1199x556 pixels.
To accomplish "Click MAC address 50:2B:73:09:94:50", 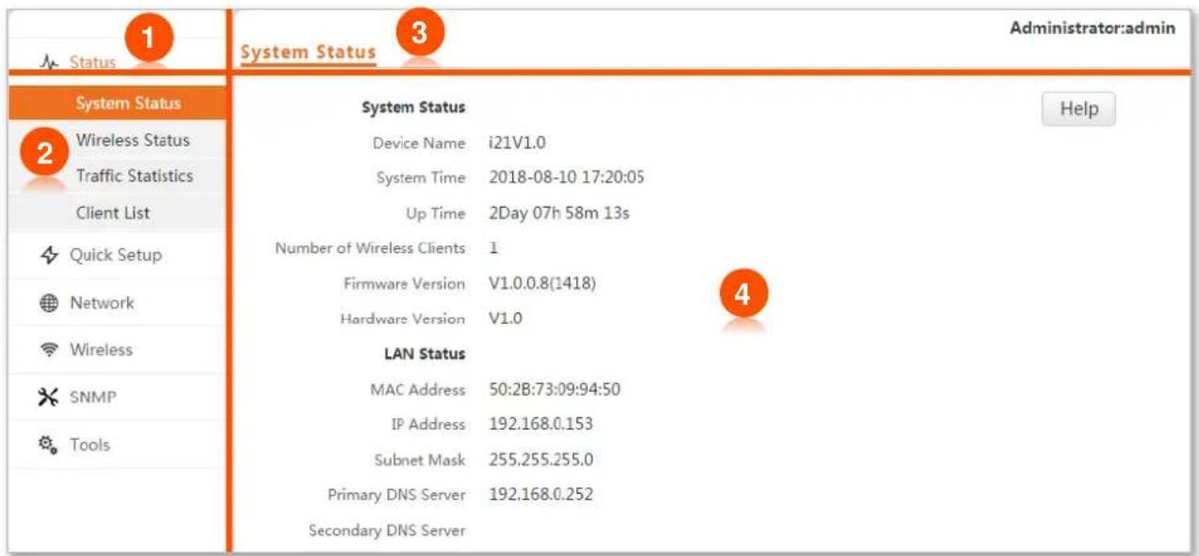I will click(x=555, y=390).
